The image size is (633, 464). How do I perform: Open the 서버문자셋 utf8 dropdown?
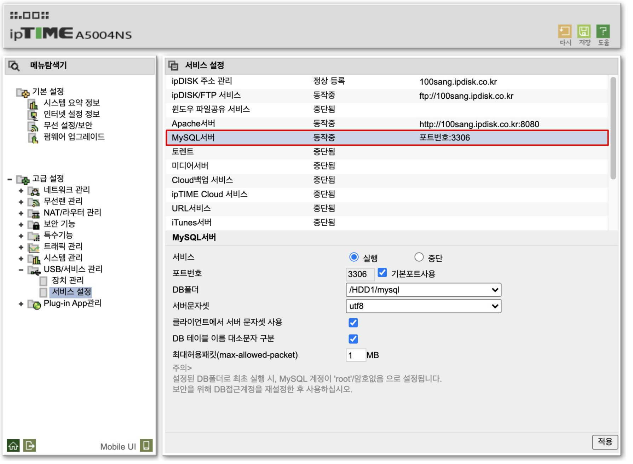tap(423, 306)
